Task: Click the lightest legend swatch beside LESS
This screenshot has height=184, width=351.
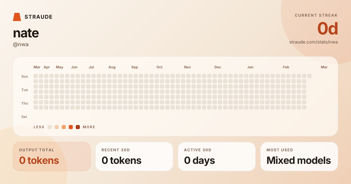Action: 50,127
